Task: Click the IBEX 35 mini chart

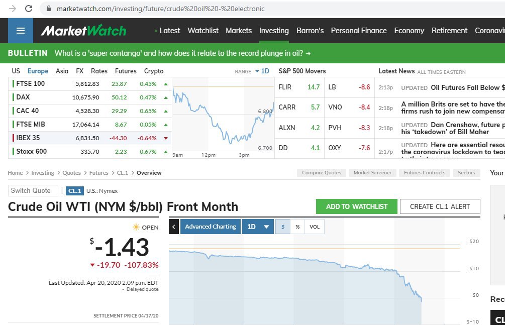Action: 223,118
